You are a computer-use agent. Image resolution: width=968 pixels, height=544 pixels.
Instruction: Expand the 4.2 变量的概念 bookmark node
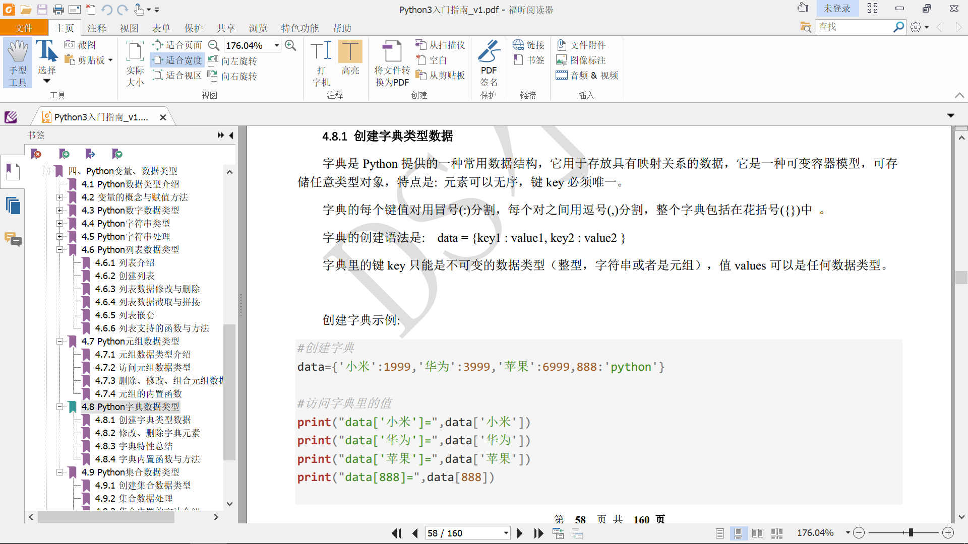59,197
